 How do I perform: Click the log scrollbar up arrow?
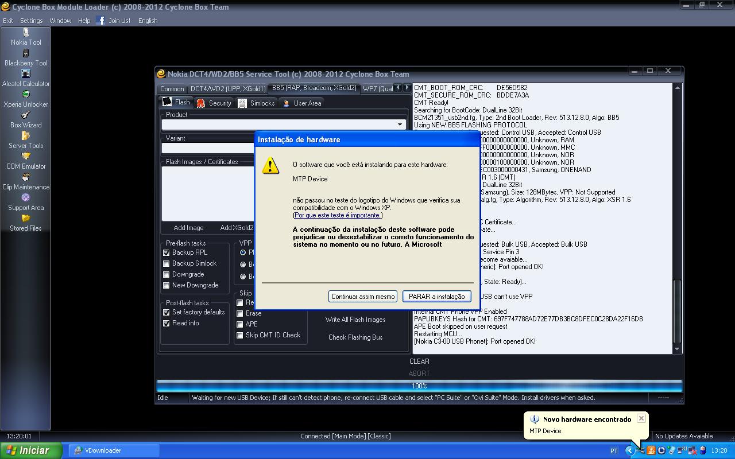coord(677,88)
